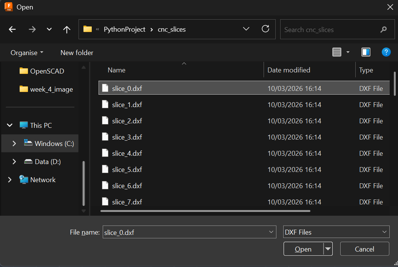The width and height of the screenshot is (398, 267).
Task: Click the back navigation arrow
Action: 12,29
